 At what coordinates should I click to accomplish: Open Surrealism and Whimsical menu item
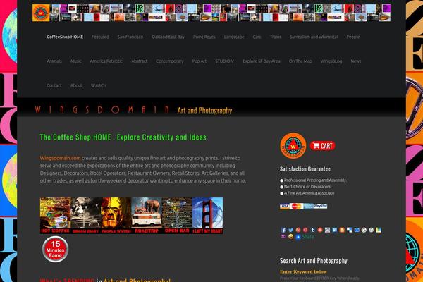pos(314,37)
